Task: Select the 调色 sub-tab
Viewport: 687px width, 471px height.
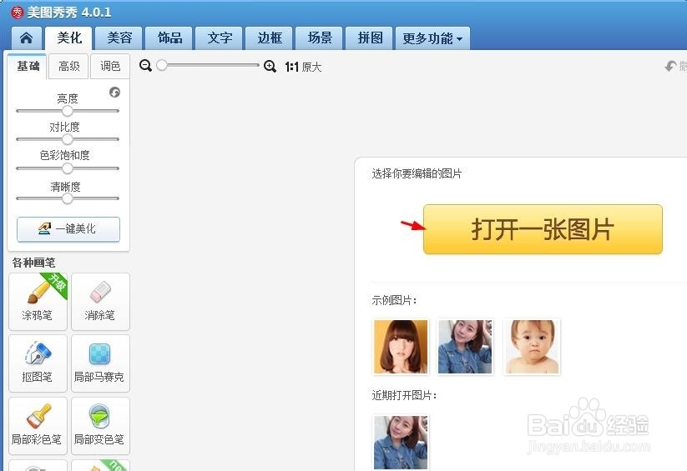Action: point(110,67)
